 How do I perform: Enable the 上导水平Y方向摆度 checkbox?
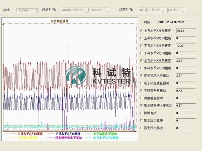pos(141,38)
